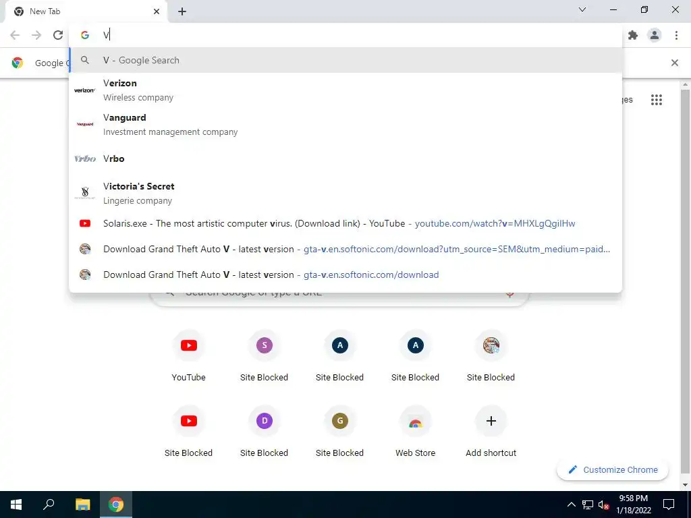Click muted volume icon in tray

pos(603,505)
